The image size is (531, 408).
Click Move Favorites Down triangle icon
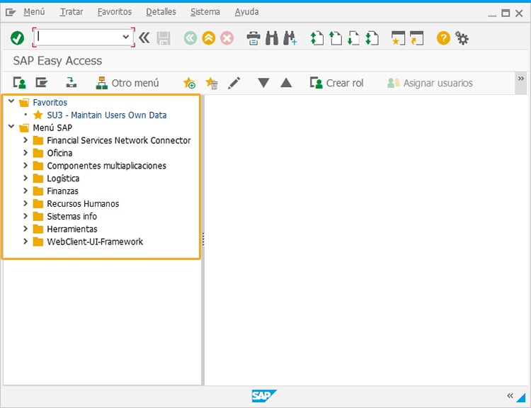263,82
